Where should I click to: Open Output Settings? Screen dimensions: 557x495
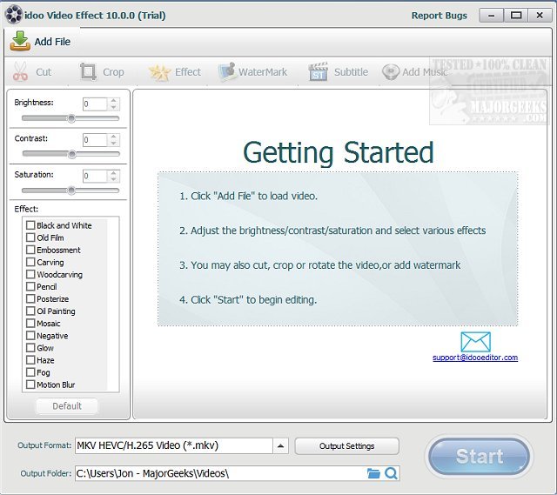click(x=346, y=446)
